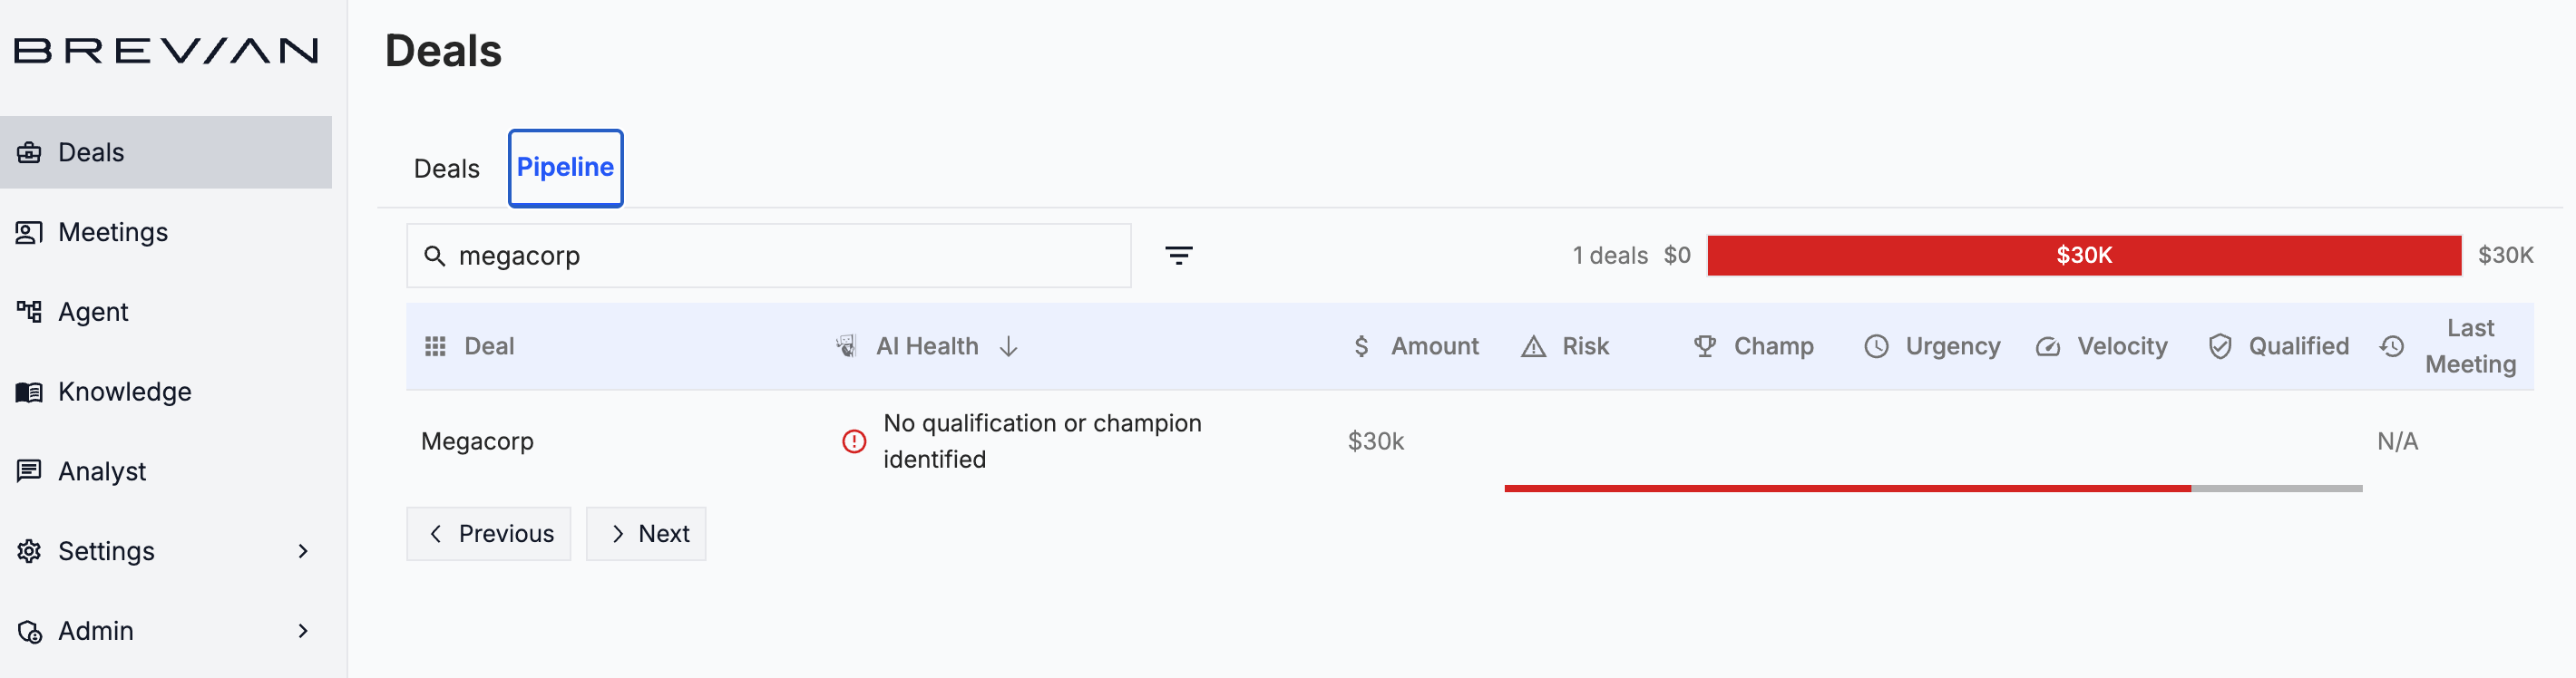The height and width of the screenshot is (678, 2576).
Task: Open the Meetings section in the sidebar
Action: click(112, 231)
